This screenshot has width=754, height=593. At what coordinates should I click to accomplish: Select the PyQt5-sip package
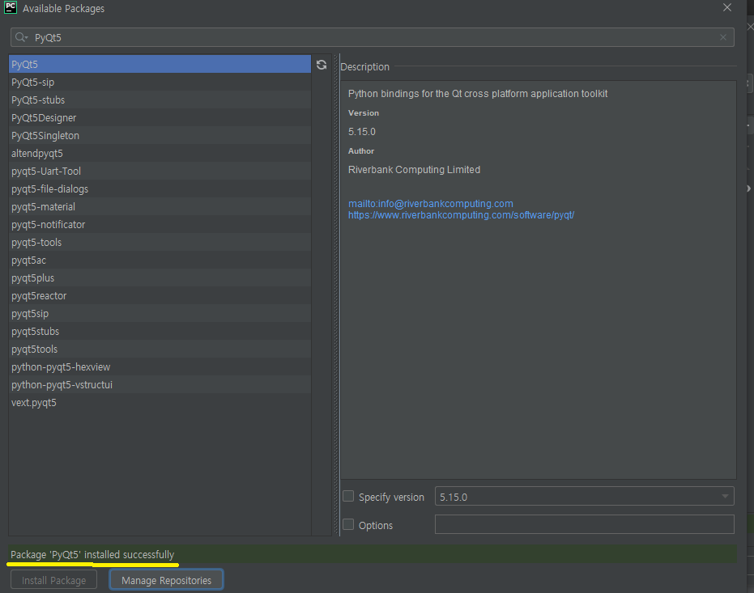tap(160, 82)
